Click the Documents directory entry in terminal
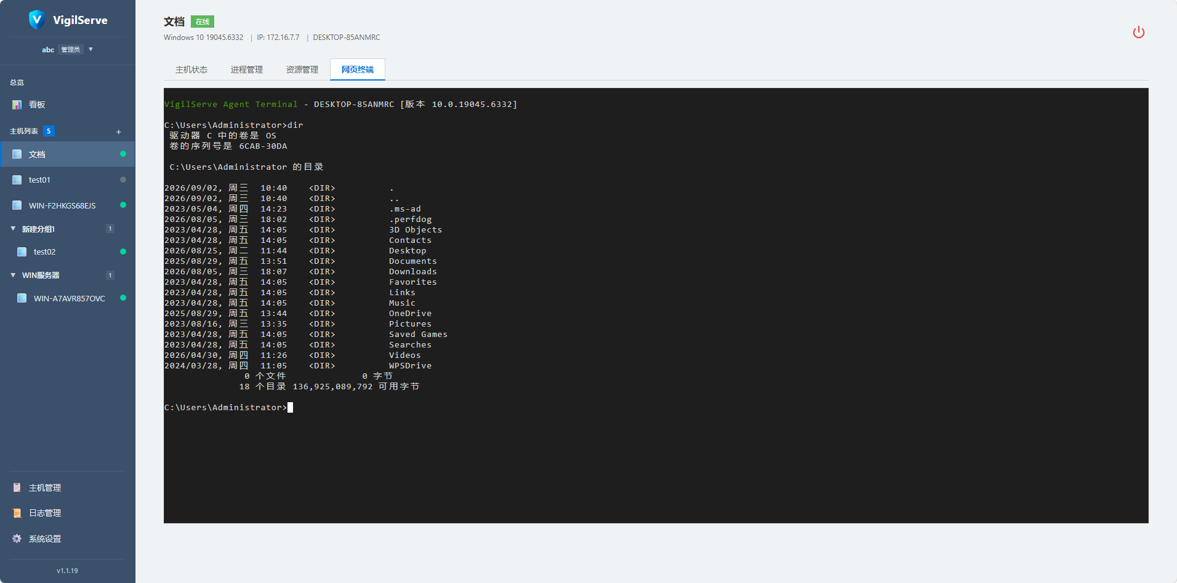Screen dimensions: 1177x583 (x=413, y=261)
